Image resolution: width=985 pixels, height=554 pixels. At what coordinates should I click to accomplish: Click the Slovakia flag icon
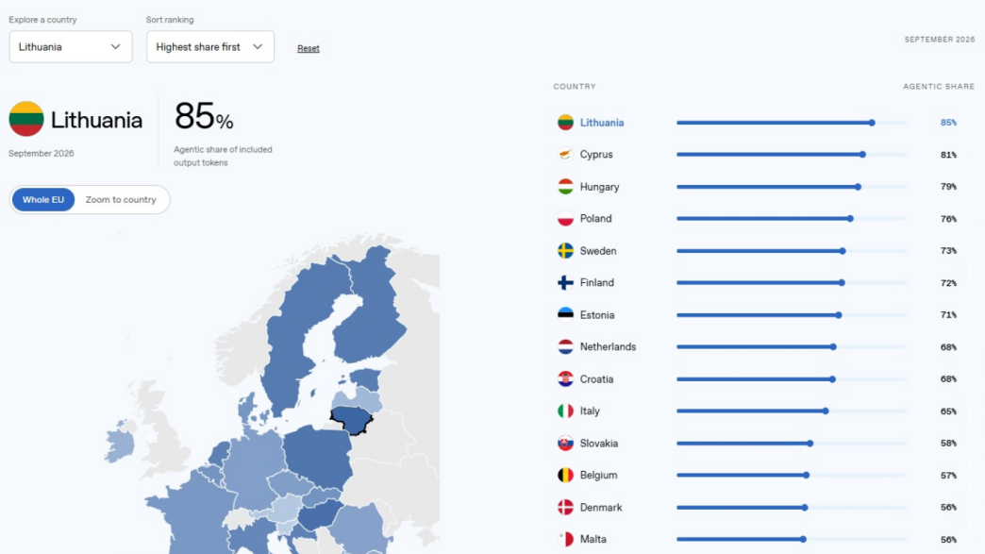click(x=565, y=443)
